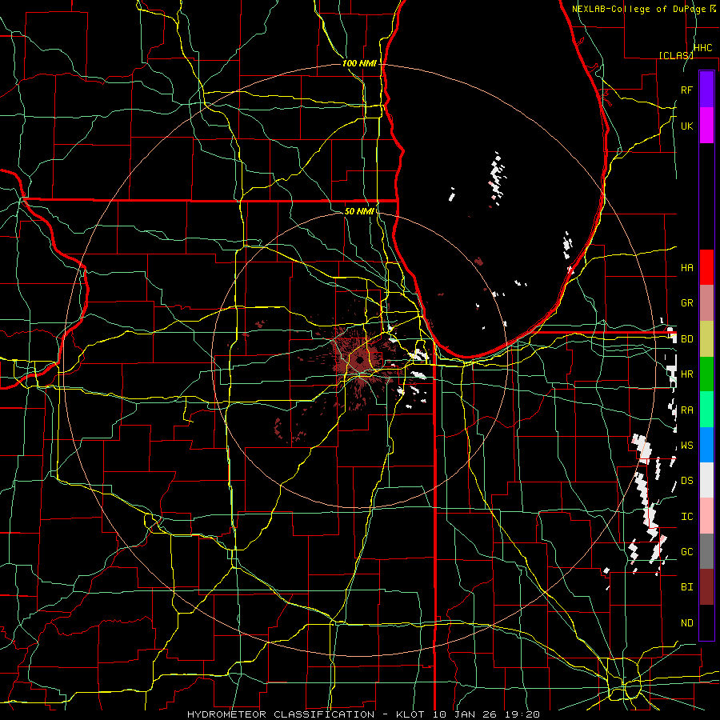Click the HYDROMETEOR CLASSIFICATION title text
Viewport: 720px width, 720px height.
tap(280, 714)
